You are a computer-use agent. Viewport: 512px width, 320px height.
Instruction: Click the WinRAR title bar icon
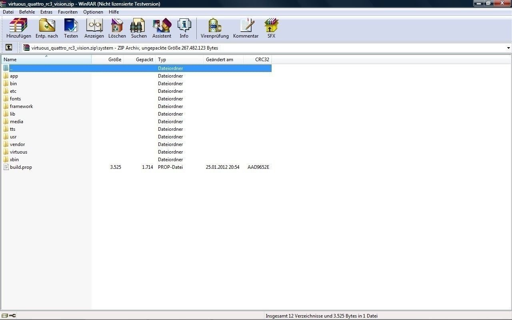pos(4,4)
